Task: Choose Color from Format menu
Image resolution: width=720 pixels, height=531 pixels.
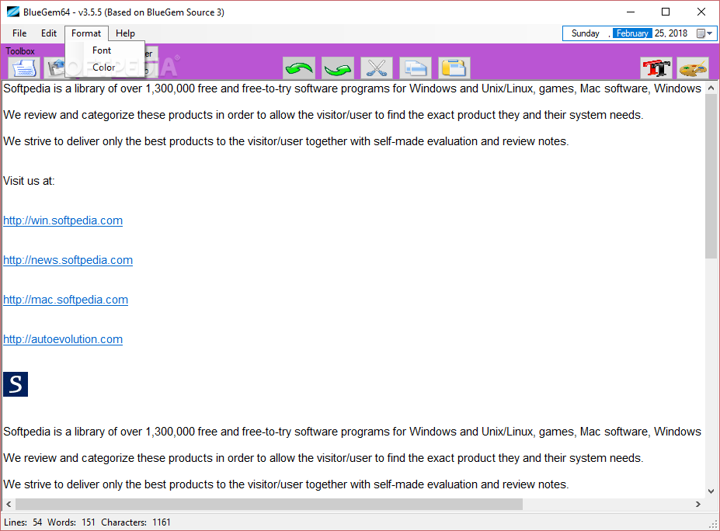Action: pyautogui.click(x=104, y=68)
